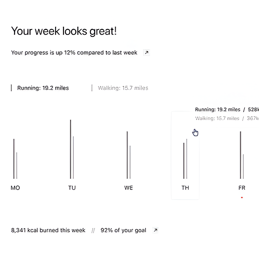
Task: Click Tuesday's gray walking bar
Action: point(73,157)
